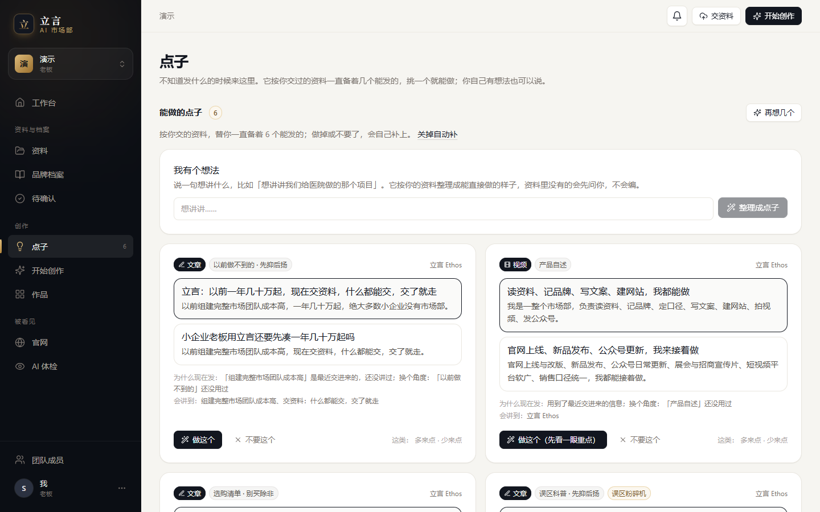Click 立言 Ethos label on the 以前做不到的 card
The image size is (820, 512).
click(446, 265)
